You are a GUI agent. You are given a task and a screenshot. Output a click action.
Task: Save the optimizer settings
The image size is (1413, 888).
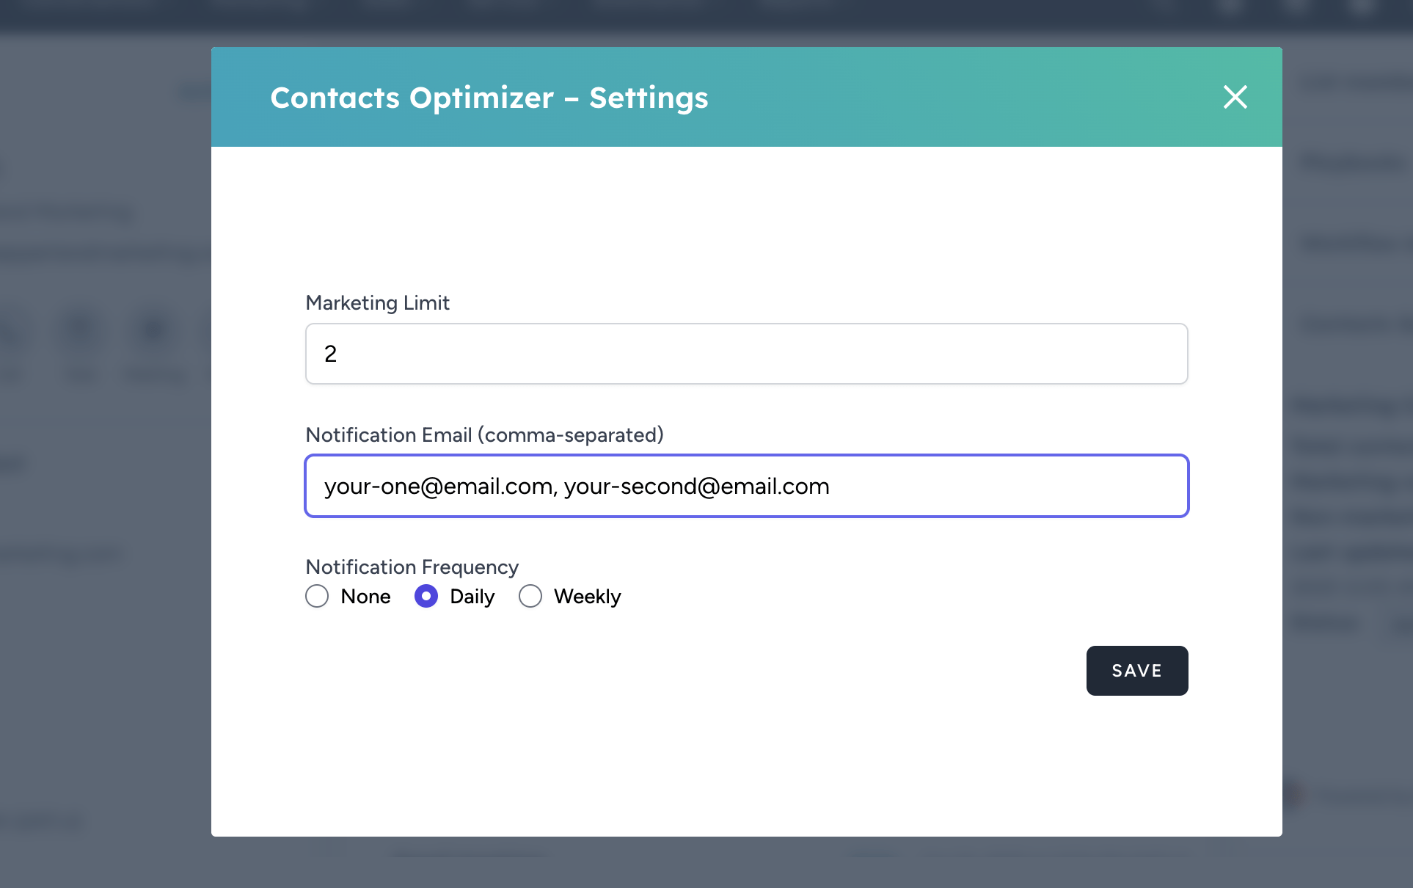[1137, 671]
